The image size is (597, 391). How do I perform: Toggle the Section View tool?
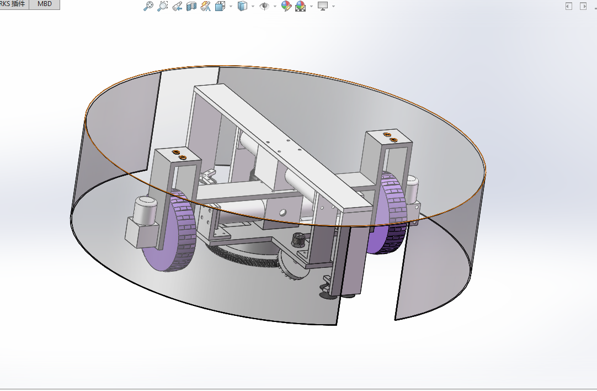click(x=191, y=6)
